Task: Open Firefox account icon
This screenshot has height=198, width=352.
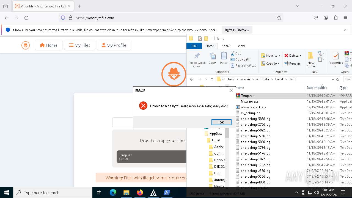Action: pos(326,18)
